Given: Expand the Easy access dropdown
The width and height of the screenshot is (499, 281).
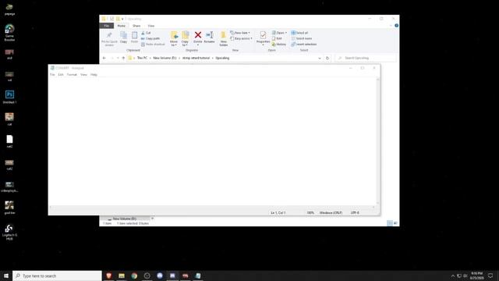Looking at the screenshot, I should 241,38.
